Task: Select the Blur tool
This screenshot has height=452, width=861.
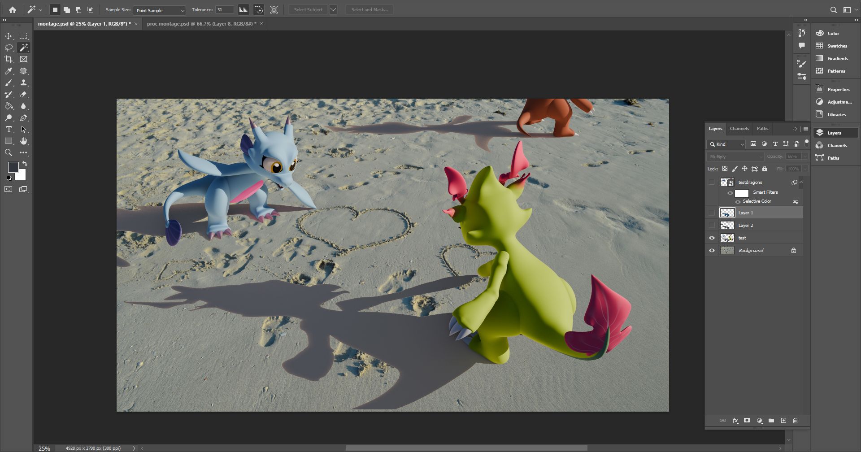Action: pos(23,106)
